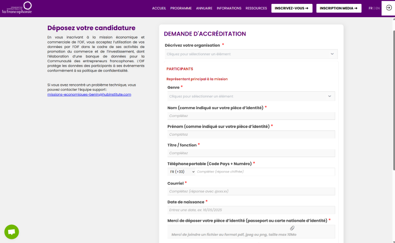Switch language to EN

[377, 8]
